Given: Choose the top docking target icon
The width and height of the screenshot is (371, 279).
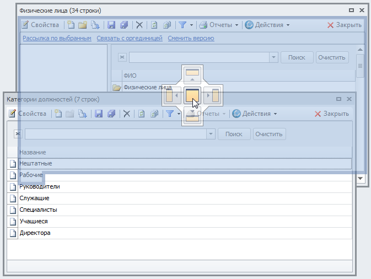Looking at the screenshot, I should click(x=192, y=74).
